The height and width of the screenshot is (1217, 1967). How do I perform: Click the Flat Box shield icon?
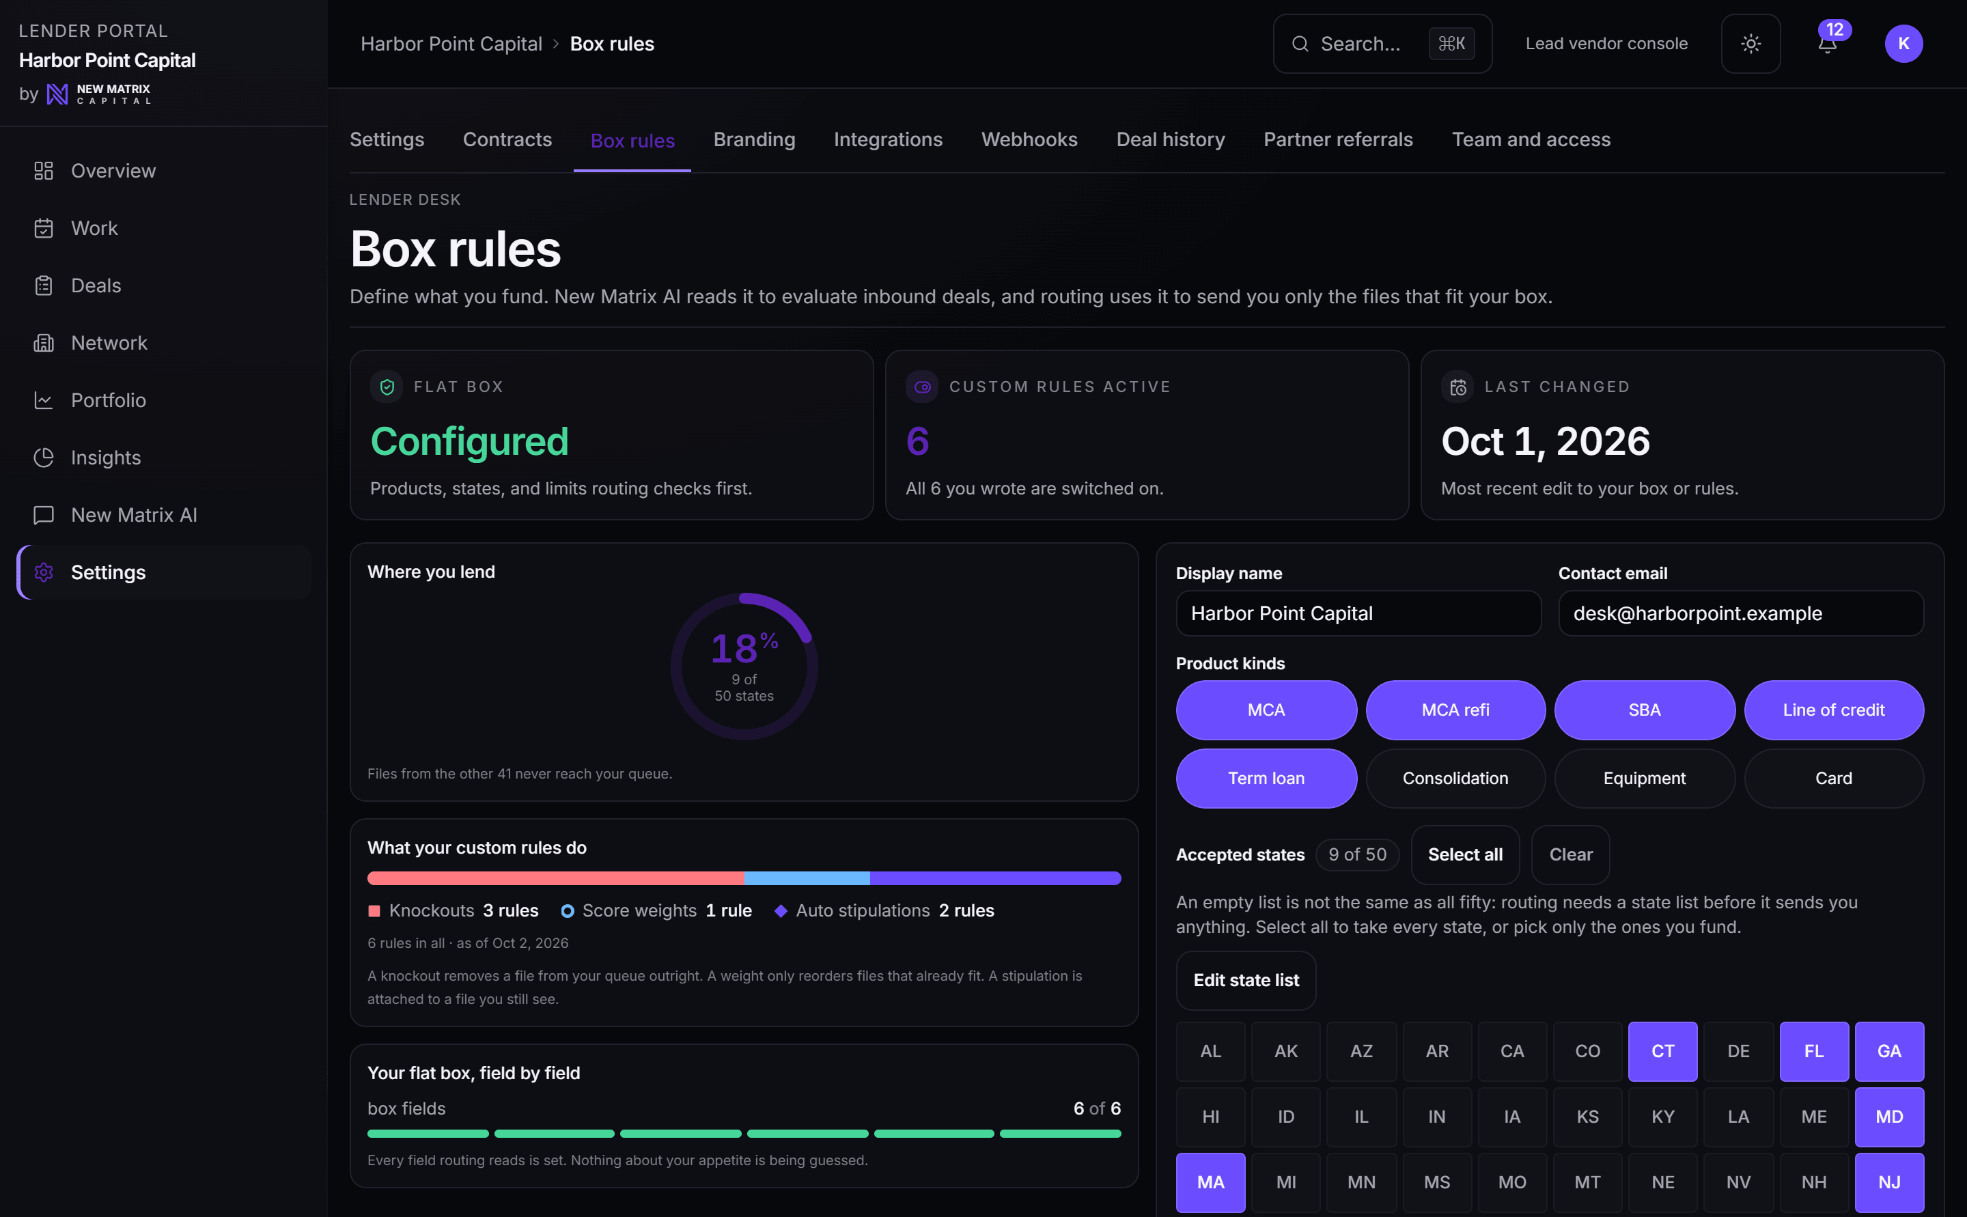click(387, 387)
